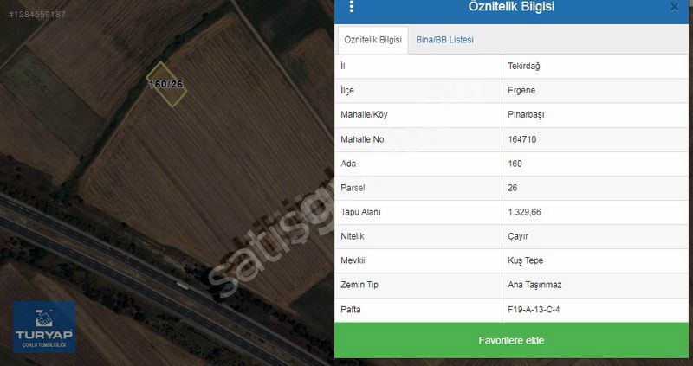
Task: Click the Mahalle No value 164710
Action: [522, 139]
